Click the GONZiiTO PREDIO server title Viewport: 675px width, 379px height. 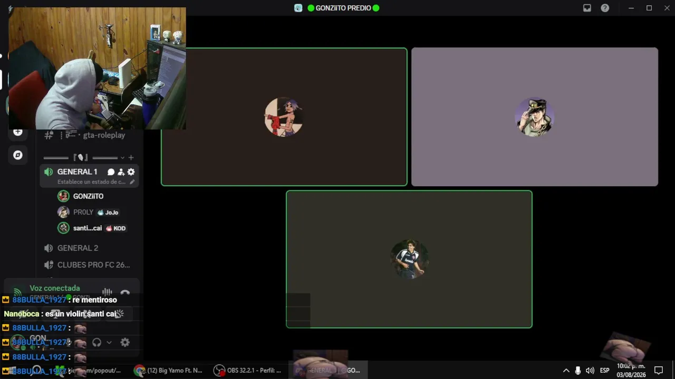[343, 8]
